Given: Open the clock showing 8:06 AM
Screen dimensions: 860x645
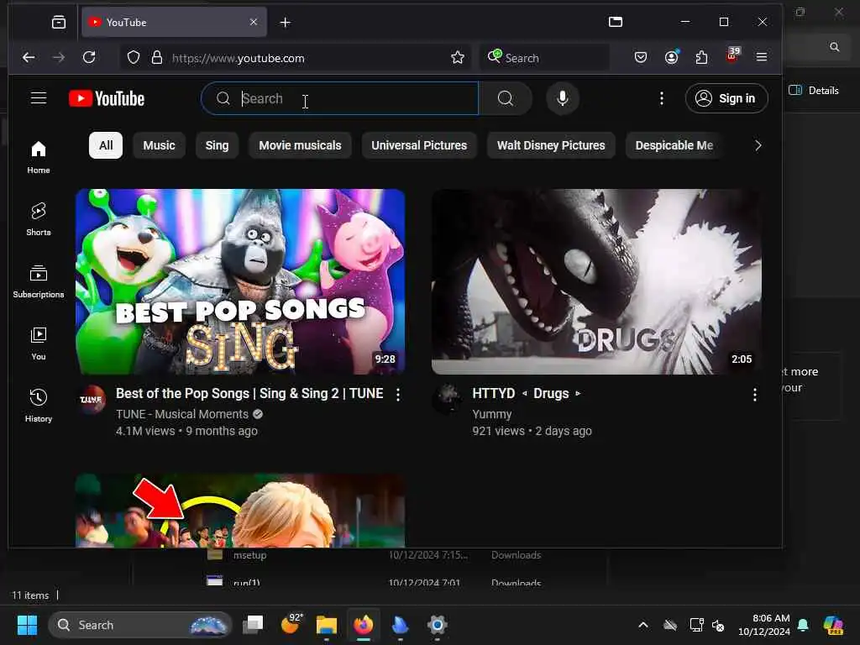Looking at the screenshot, I should (x=764, y=625).
